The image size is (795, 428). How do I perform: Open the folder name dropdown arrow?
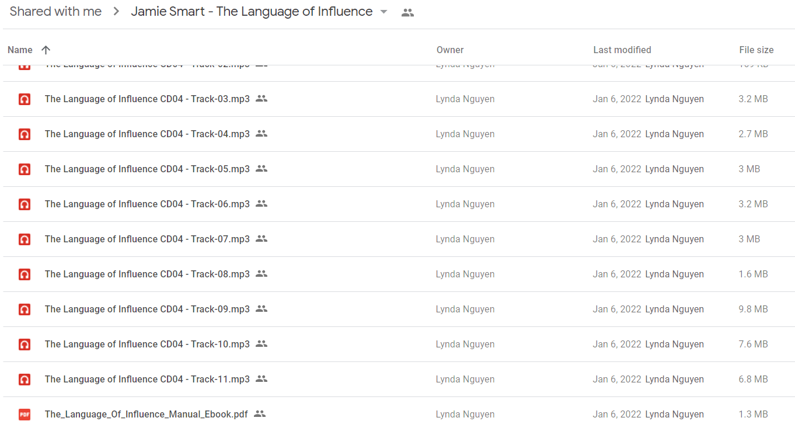click(x=383, y=12)
